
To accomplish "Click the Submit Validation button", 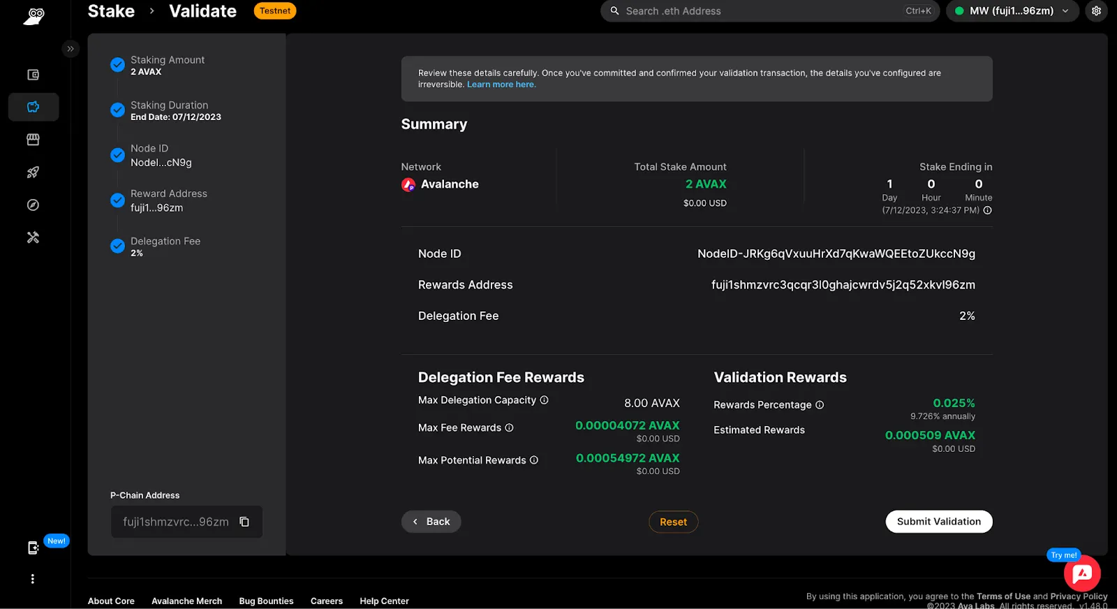I will [x=939, y=522].
